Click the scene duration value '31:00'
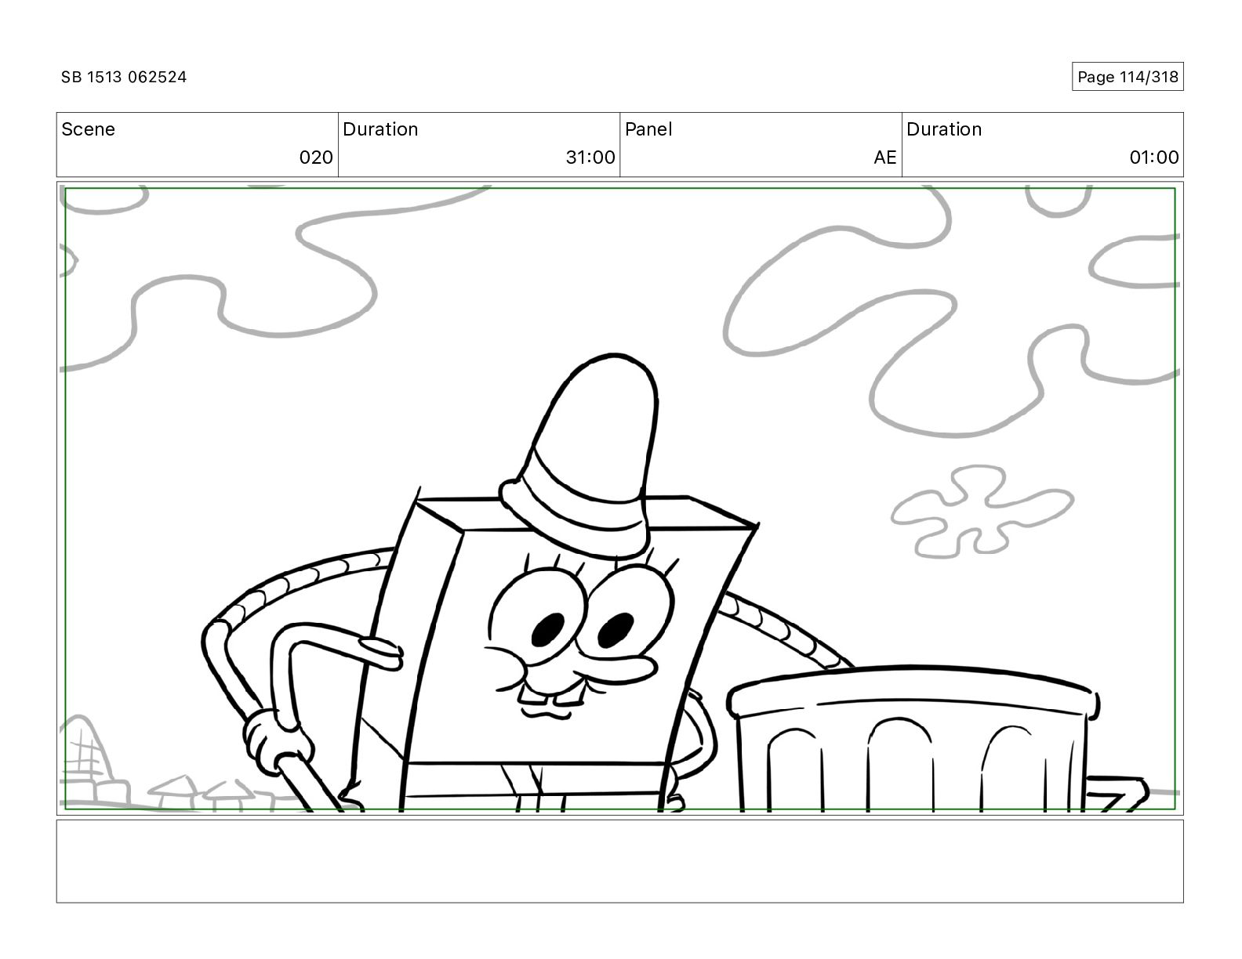The height and width of the screenshot is (959, 1242). click(x=590, y=157)
